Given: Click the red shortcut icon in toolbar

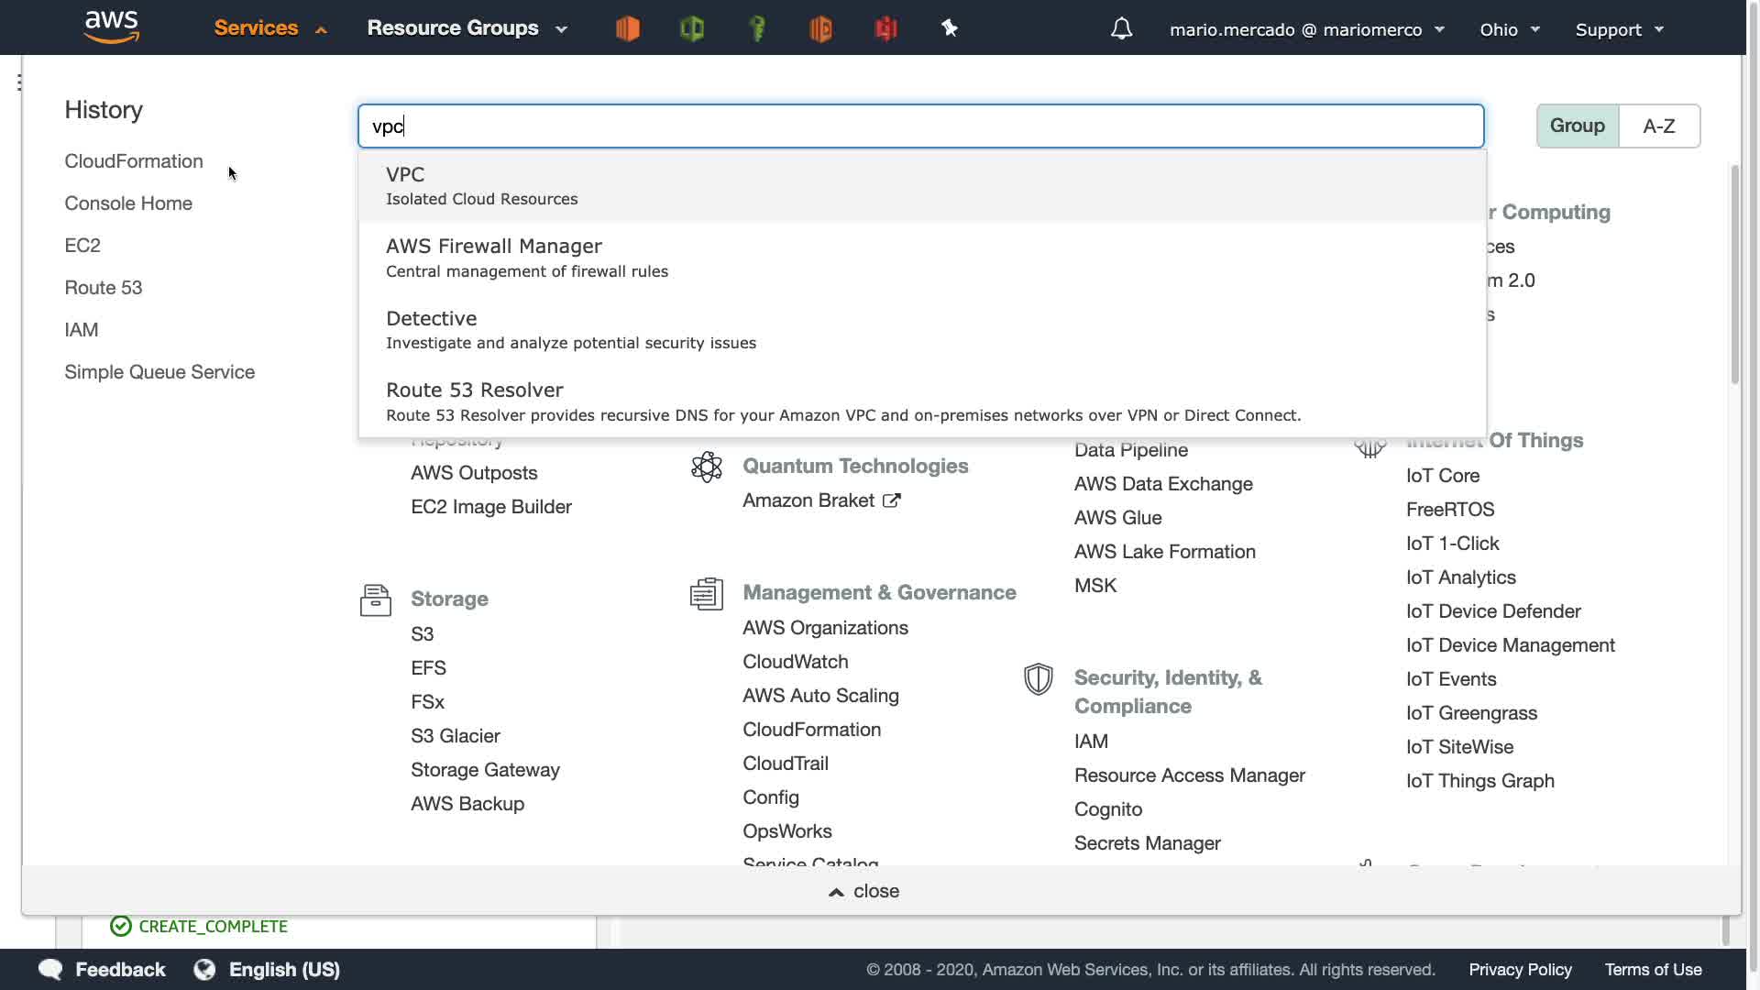Looking at the screenshot, I should 885,29.
